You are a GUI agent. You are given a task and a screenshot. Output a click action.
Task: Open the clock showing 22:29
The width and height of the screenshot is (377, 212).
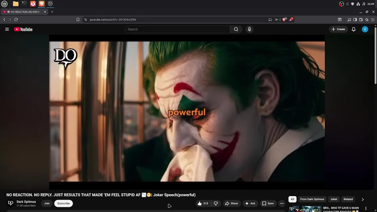[x=371, y=4]
